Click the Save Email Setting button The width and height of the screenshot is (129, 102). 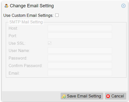82,96
